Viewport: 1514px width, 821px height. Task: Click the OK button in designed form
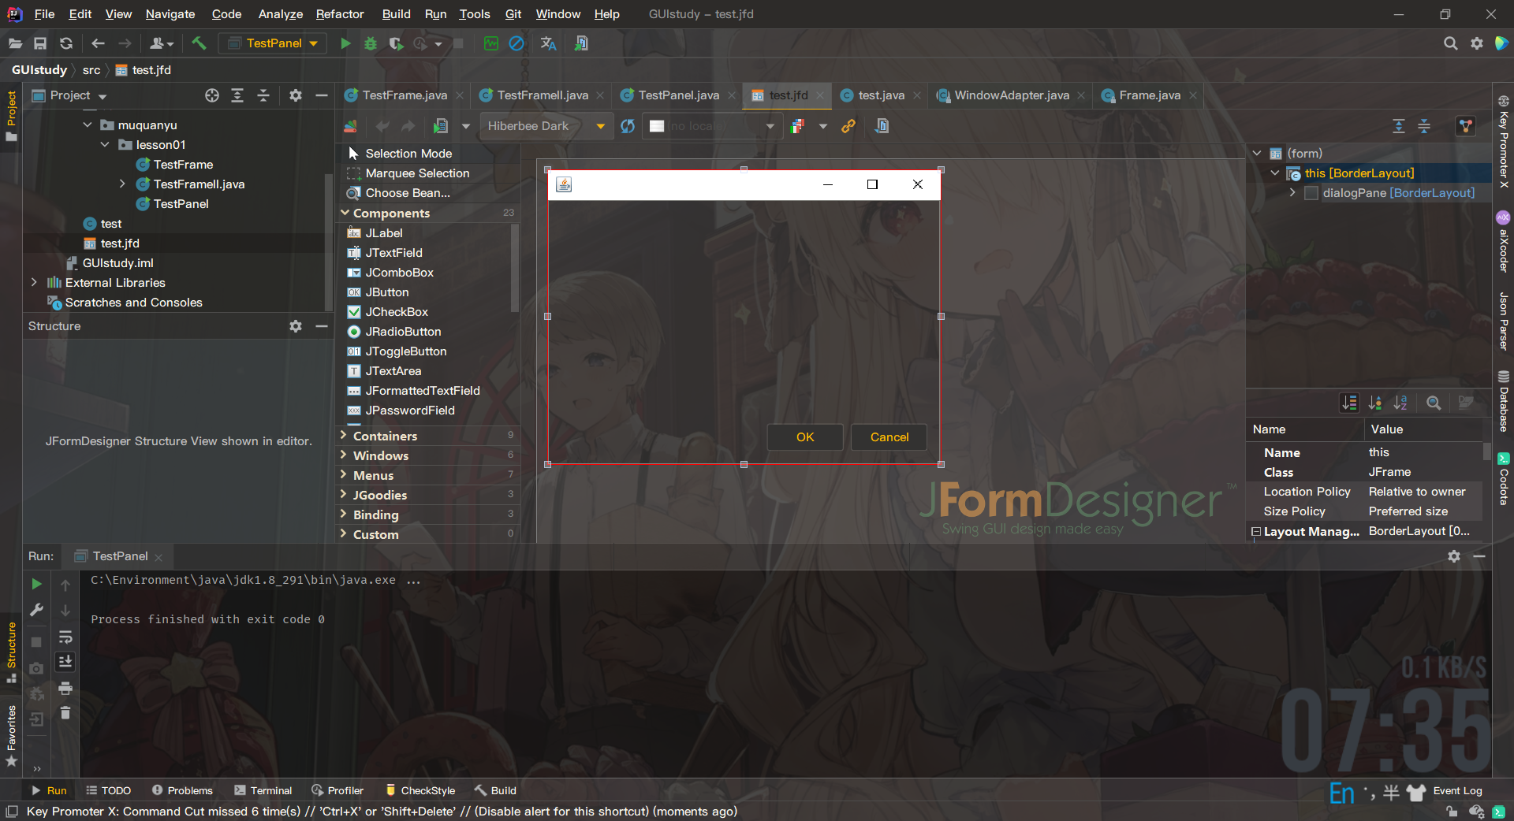[x=805, y=437]
